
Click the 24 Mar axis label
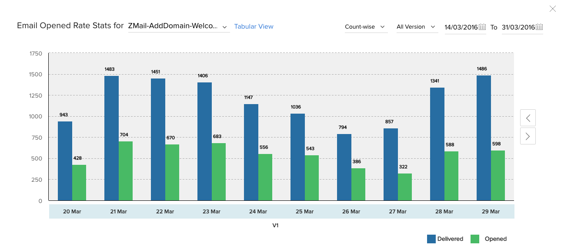tap(258, 212)
